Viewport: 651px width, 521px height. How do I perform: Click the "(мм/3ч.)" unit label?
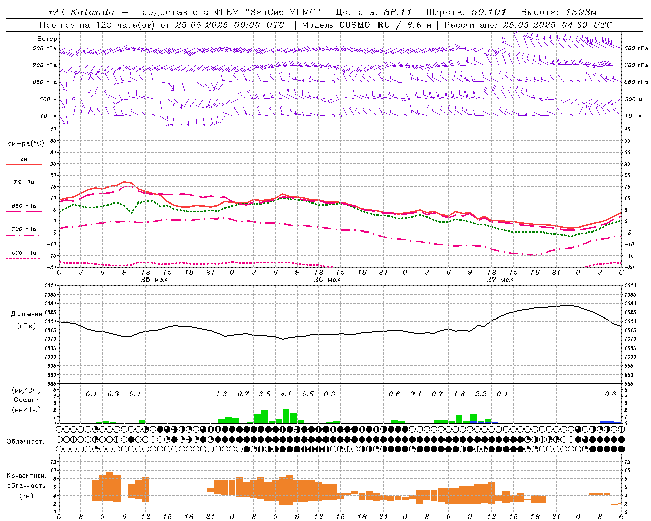tap(26, 390)
